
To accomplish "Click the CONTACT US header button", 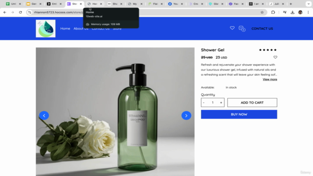I will [262, 29].
